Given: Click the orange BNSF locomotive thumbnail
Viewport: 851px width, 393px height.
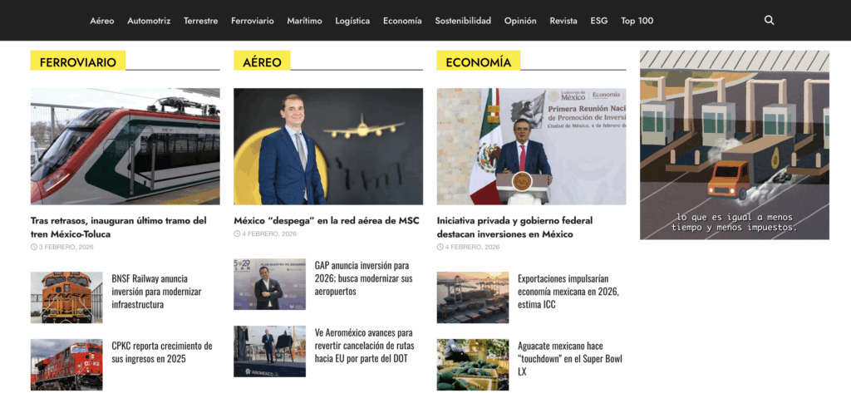Looking at the screenshot, I should click(x=66, y=297).
